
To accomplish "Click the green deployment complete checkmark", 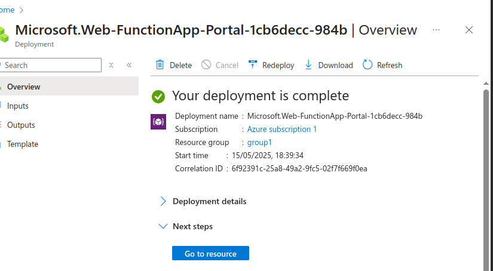I will pyautogui.click(x=158, y=96).
